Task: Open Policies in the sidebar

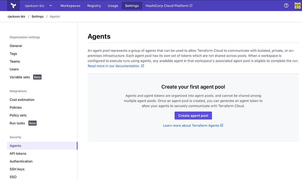Action: [x=16, y=107]
